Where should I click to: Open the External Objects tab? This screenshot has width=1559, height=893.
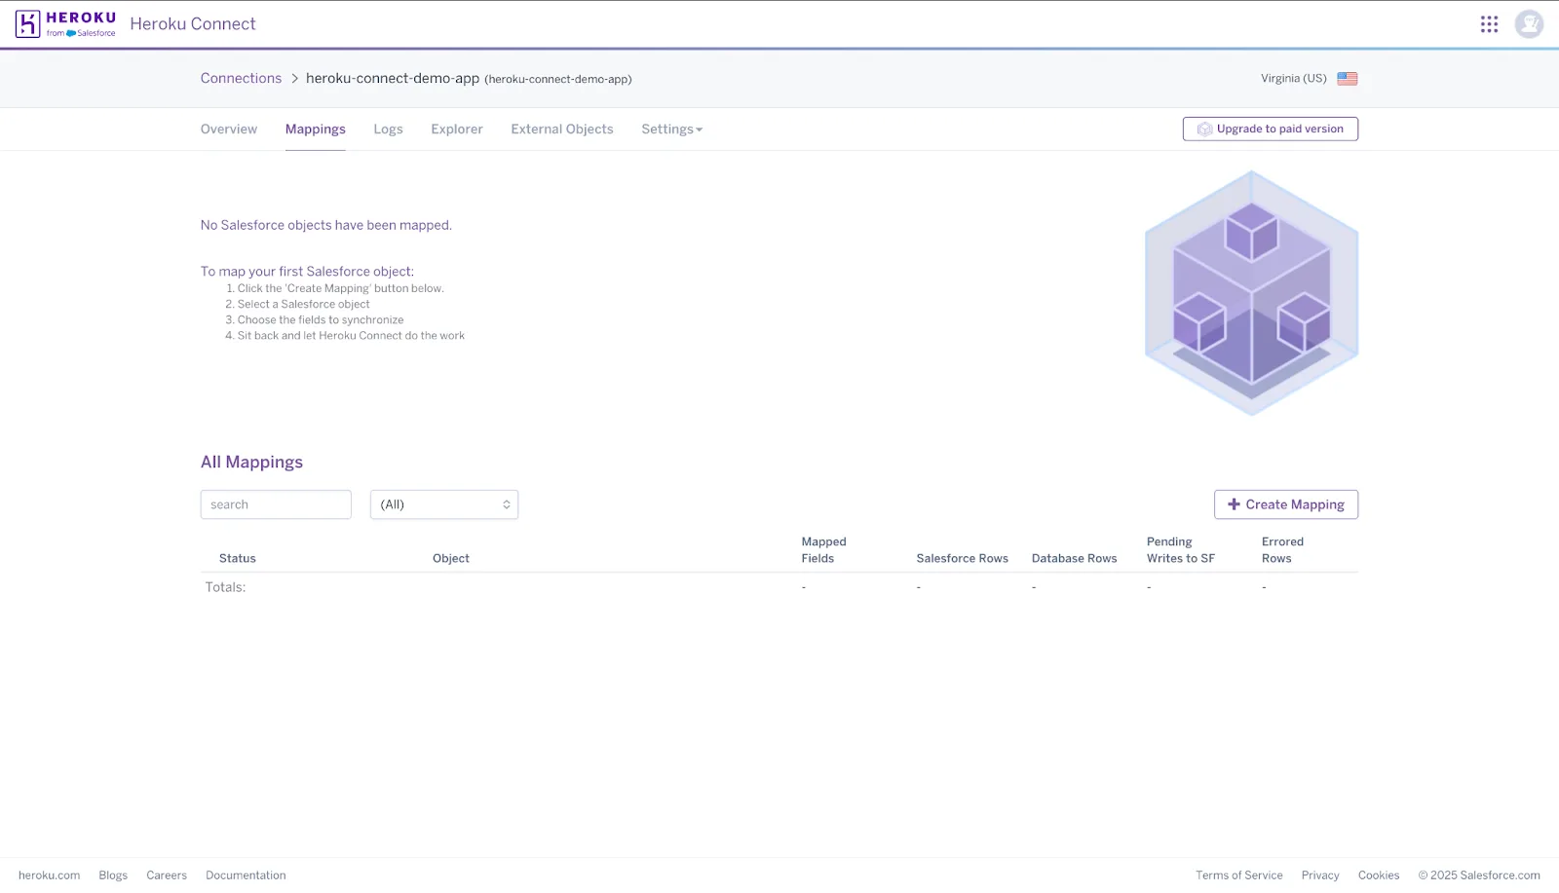[x=561, y=129]
